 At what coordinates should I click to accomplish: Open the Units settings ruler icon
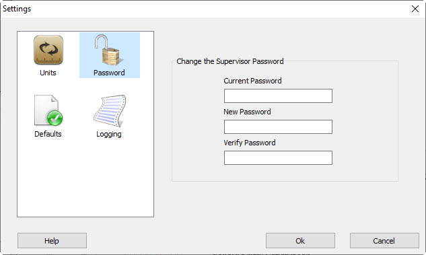48,50
